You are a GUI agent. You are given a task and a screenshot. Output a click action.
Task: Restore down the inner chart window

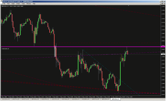pos(162,4)
